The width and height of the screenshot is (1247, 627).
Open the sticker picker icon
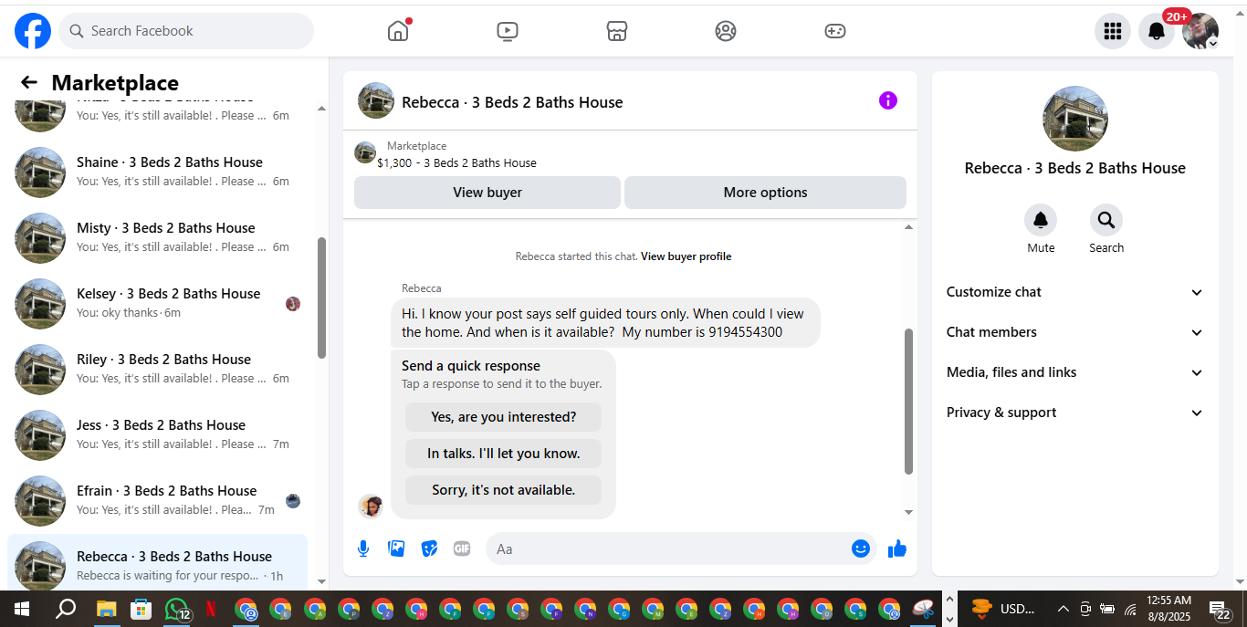[429, 549]
